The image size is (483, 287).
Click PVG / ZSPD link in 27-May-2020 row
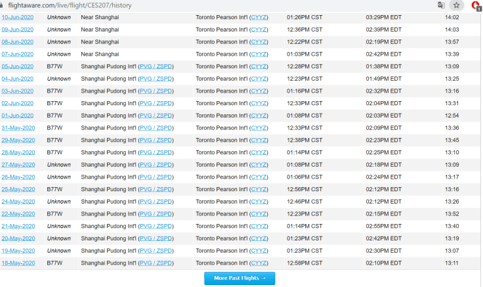pos(156,165)
